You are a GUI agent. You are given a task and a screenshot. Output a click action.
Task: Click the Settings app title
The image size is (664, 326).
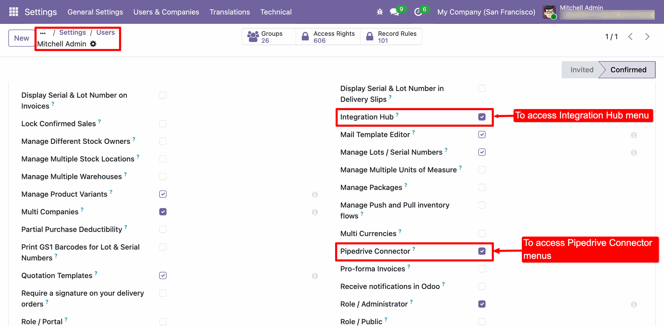click(x=41, y=12)
